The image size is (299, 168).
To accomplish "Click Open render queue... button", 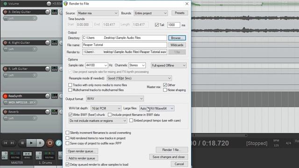I will click(82, 151).
